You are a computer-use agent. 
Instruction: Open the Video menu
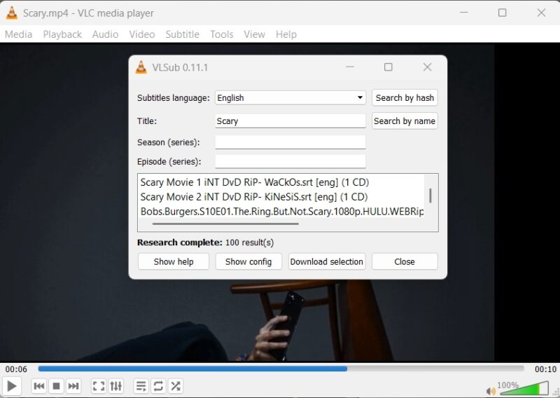tap(142, 34)
